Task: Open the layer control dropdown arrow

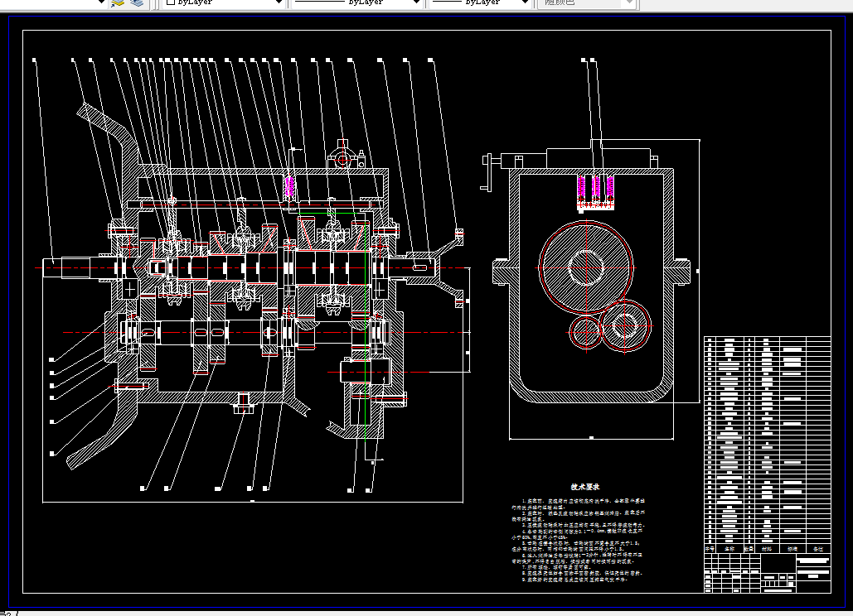Action: coord(100,2)
